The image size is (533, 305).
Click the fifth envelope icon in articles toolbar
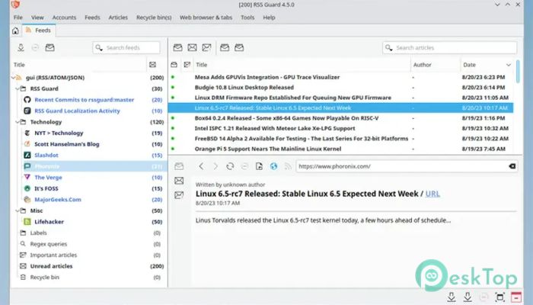pyautogui.click(x=239, y=47)
